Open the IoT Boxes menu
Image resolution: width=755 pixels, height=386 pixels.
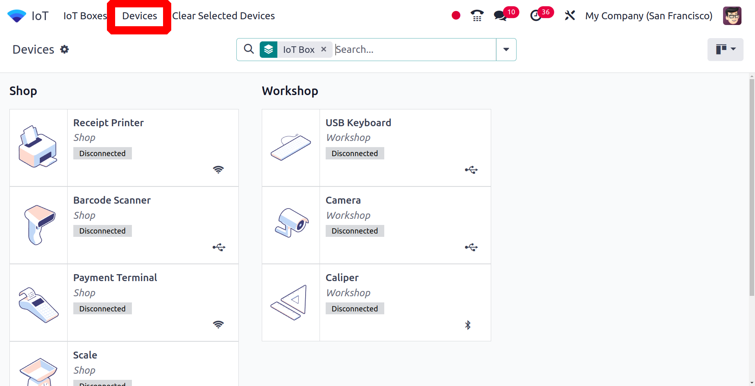(x=85, y=16)
